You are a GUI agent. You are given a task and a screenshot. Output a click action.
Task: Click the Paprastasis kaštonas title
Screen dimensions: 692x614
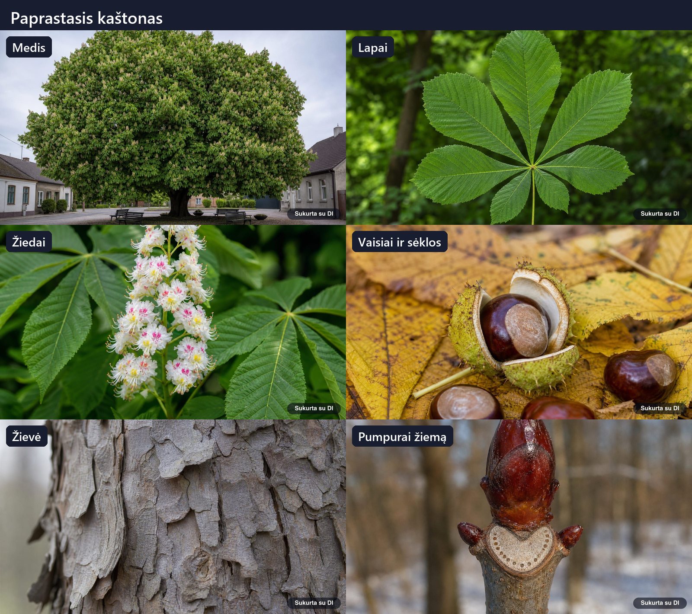coord(86,18)
